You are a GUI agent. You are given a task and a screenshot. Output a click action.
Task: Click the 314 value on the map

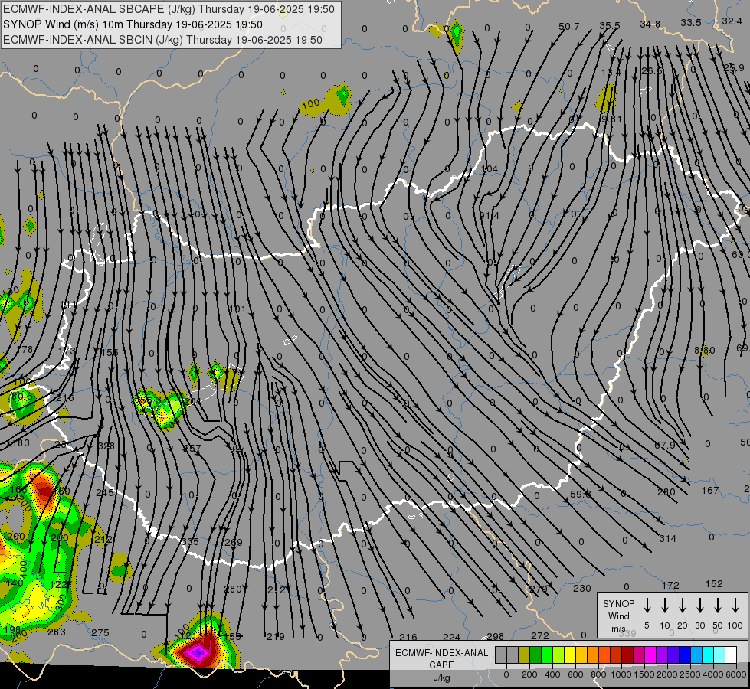click(x=667, y=539)
